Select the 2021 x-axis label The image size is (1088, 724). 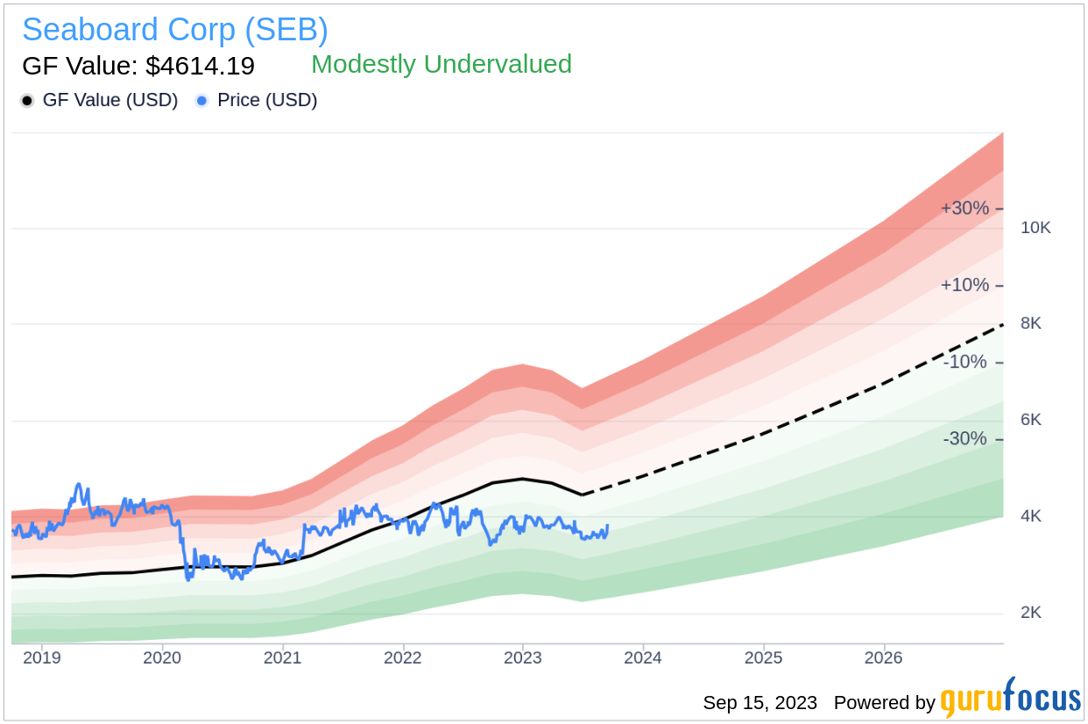pos(283,656)
